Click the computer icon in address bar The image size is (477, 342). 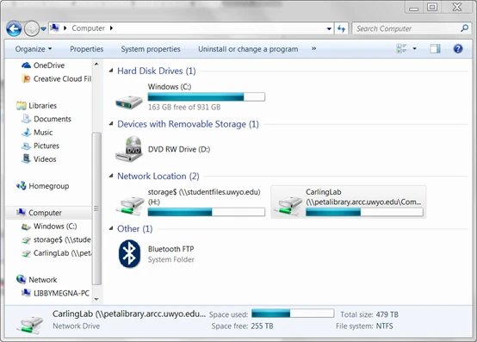coord(55,28)
